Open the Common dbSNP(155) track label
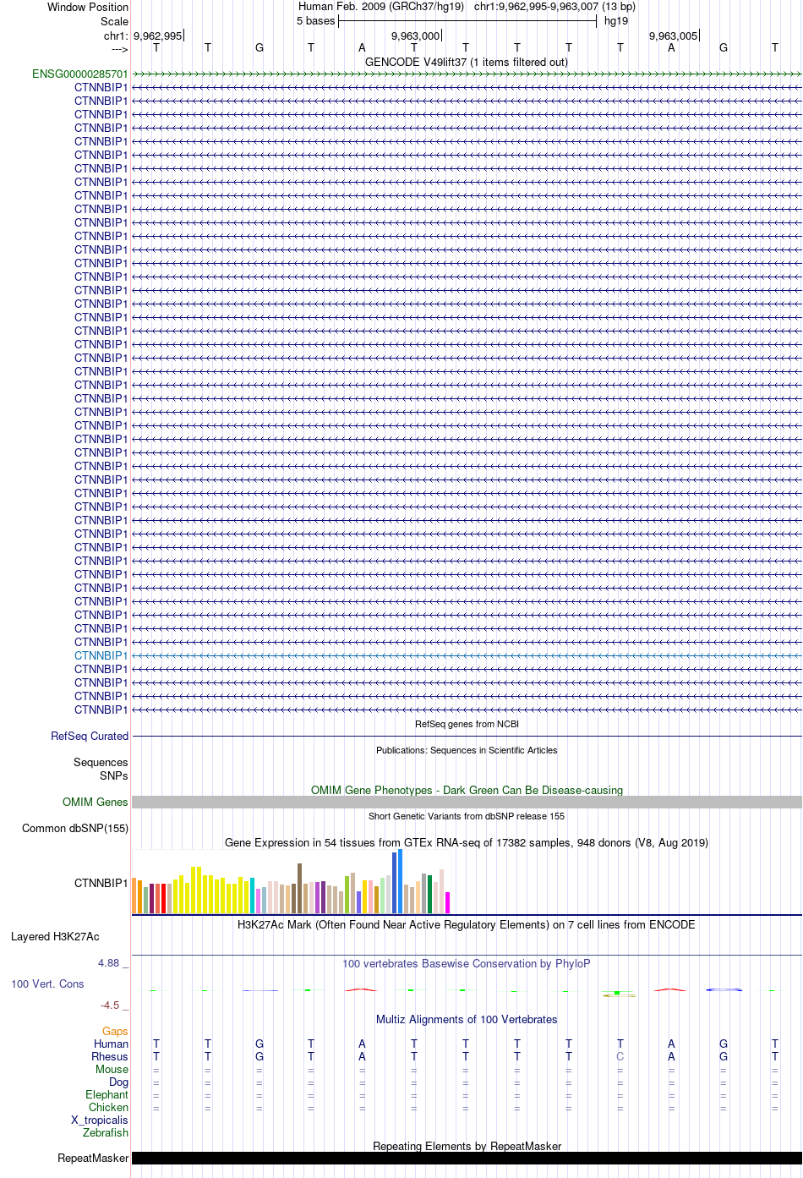The image size is (803, 1178). 75,828
